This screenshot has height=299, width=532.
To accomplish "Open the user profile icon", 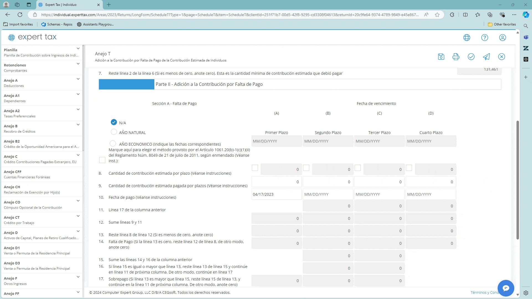I will click(502, 38).
